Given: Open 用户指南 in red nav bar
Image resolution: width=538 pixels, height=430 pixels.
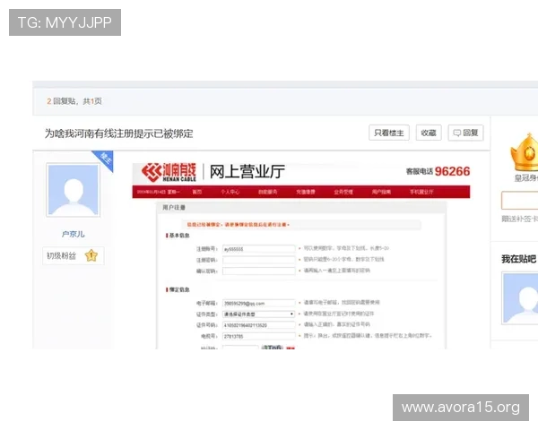Looking at the screenshot, I should click(381, 192).
